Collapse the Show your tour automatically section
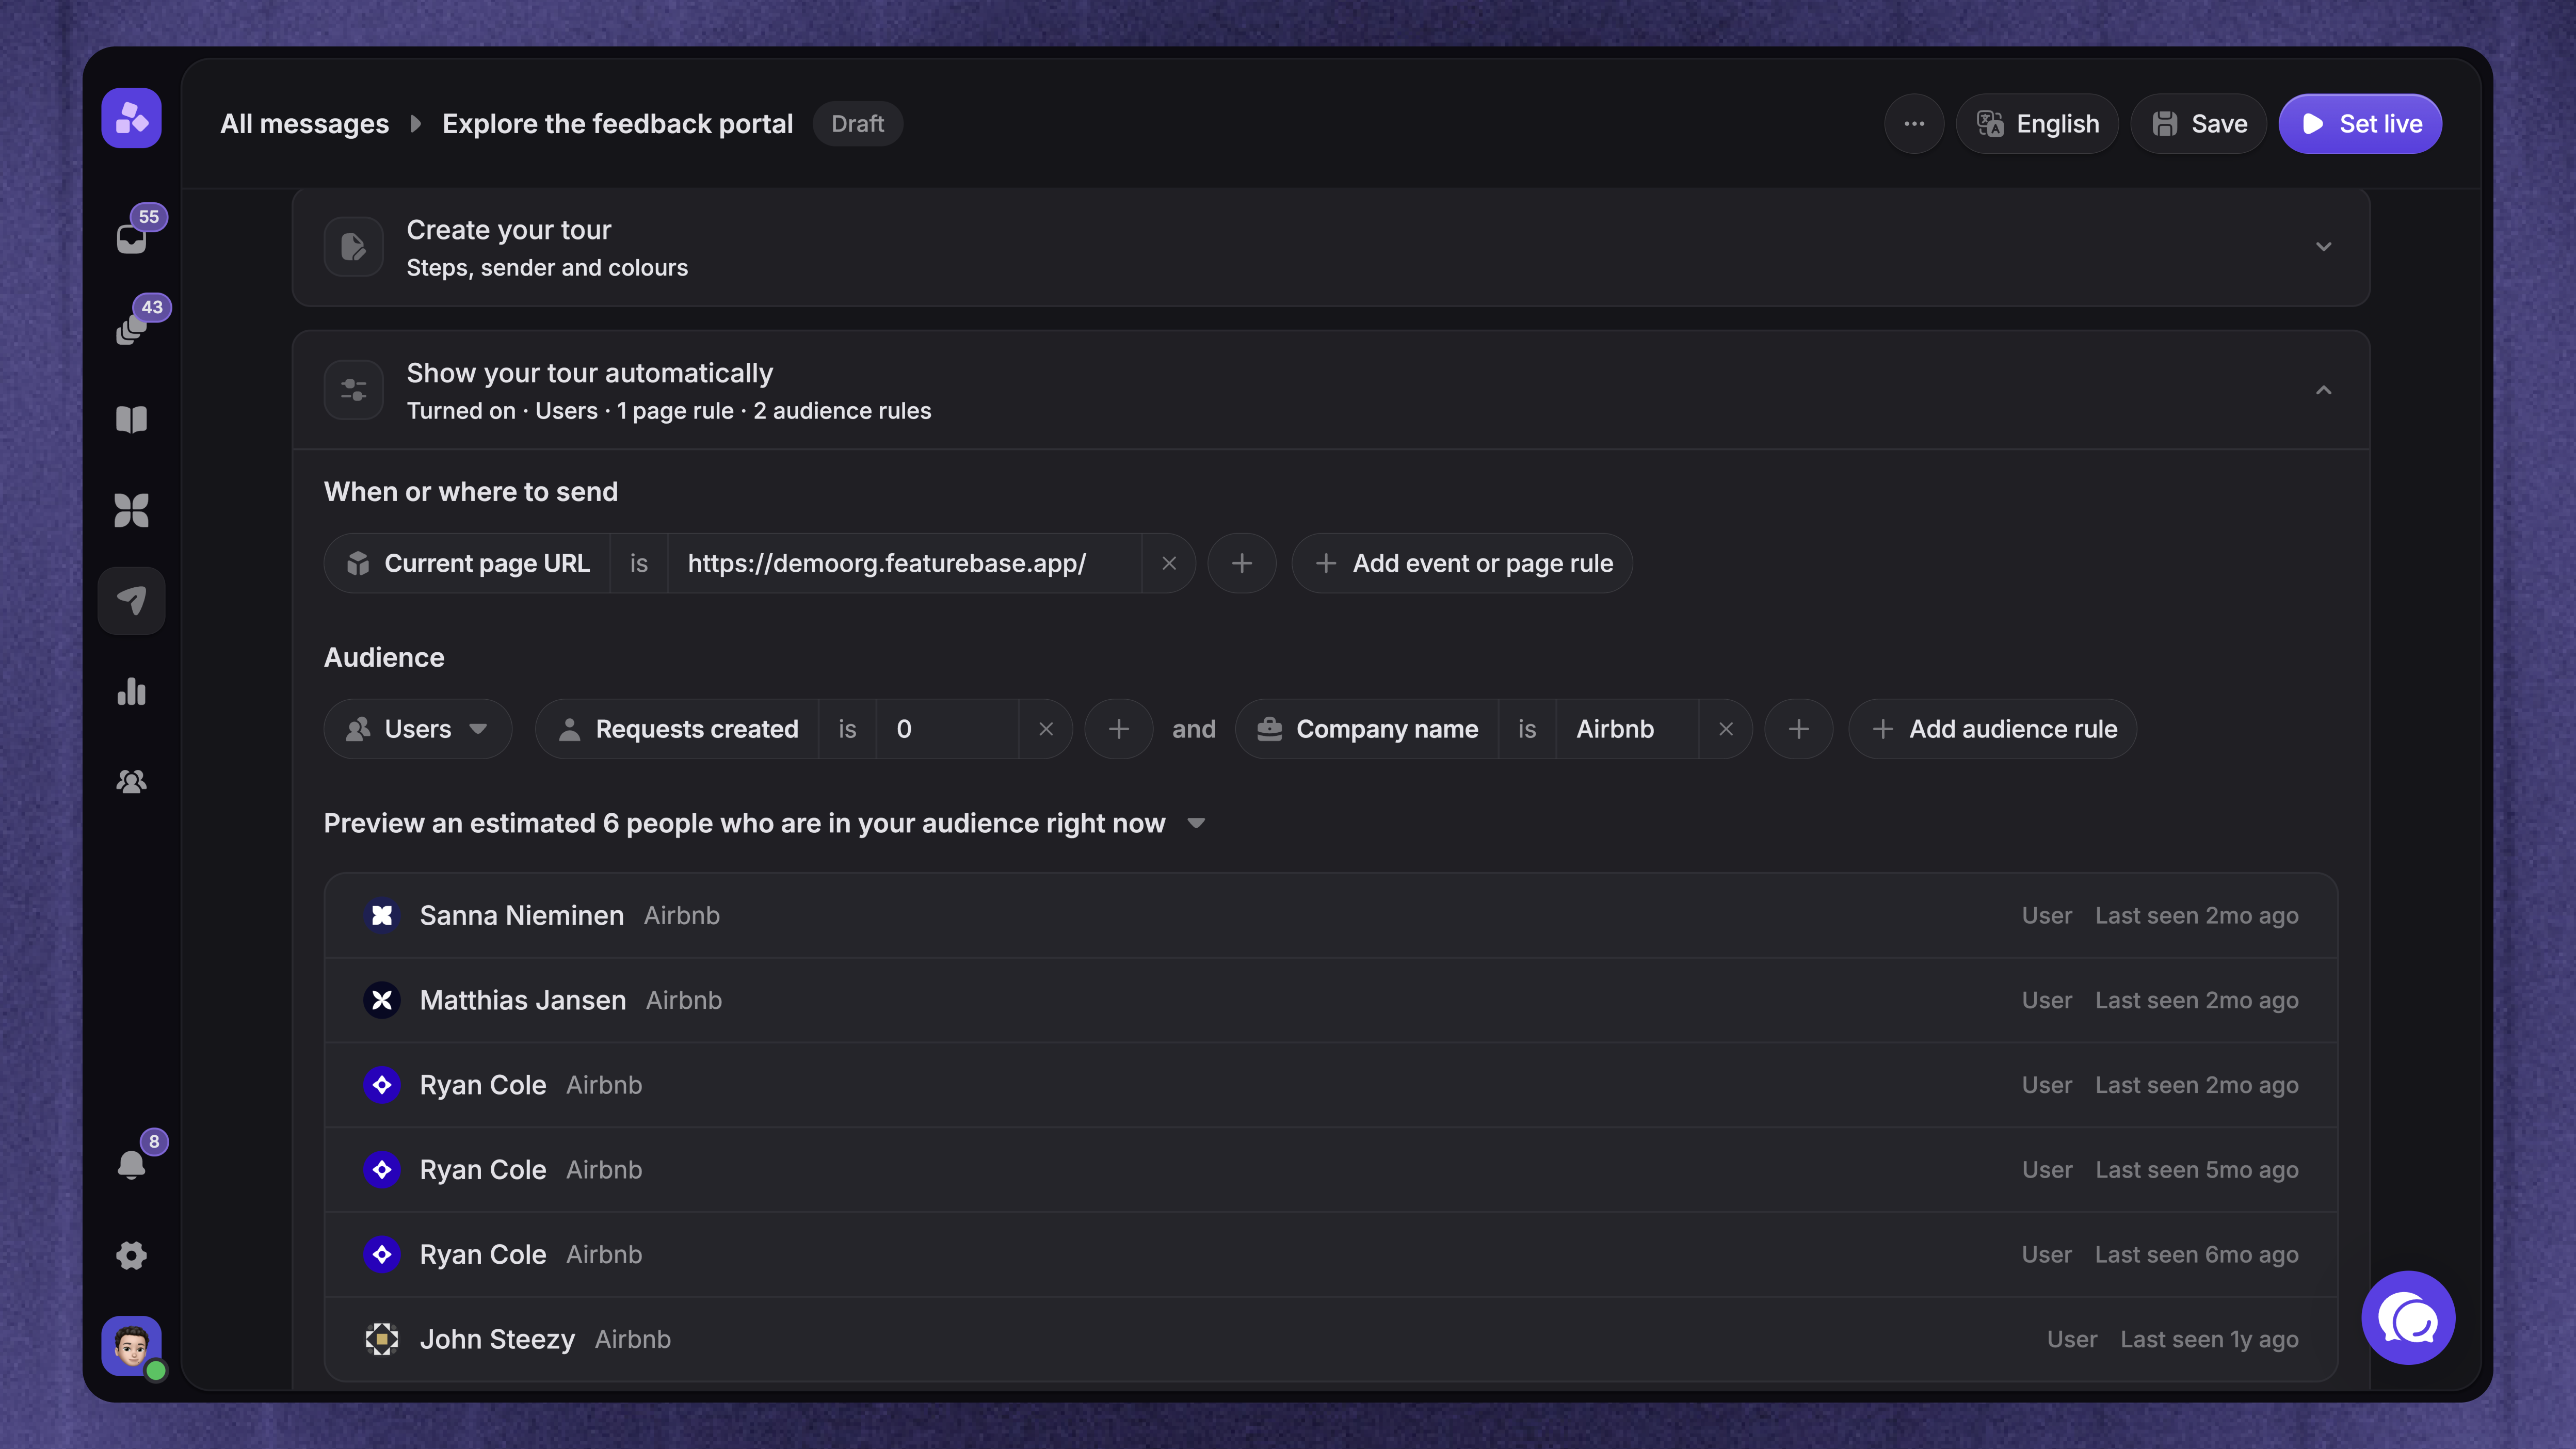 coord(2324,390)
